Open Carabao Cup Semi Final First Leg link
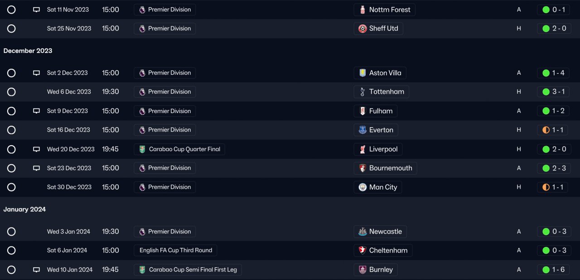This screenshot has width=580, height=280. click(x=188, y=270)
